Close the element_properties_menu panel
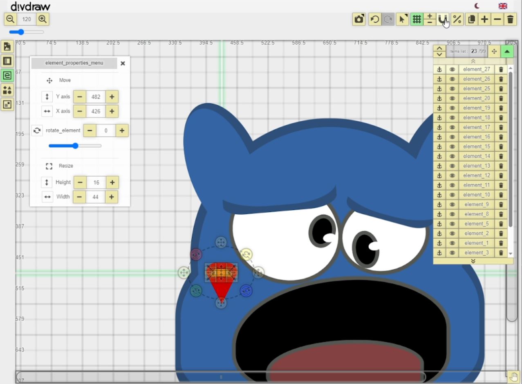The height and width of the screenshot is (384, 522). [x=123, y=63]
